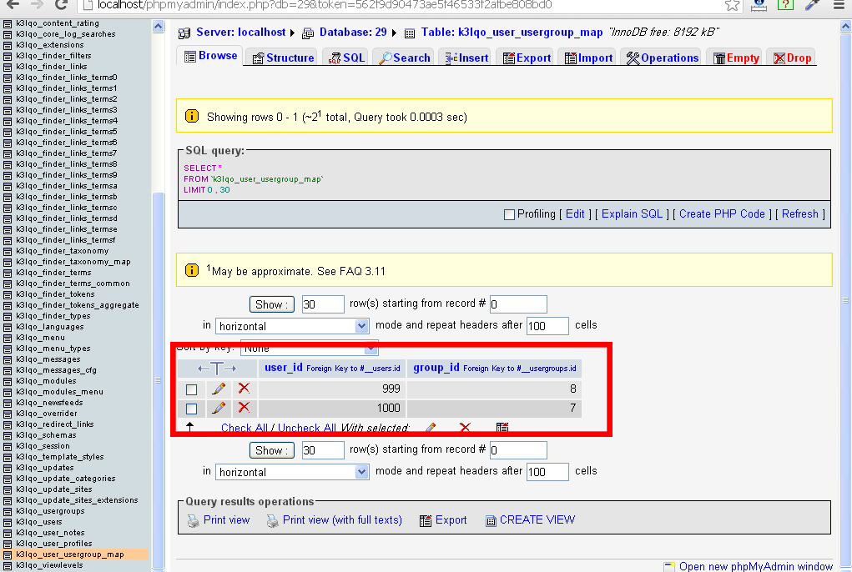Check the row checkbox for user_id 1000
This screenshot has width=852, height=572.
pos(192,409)
